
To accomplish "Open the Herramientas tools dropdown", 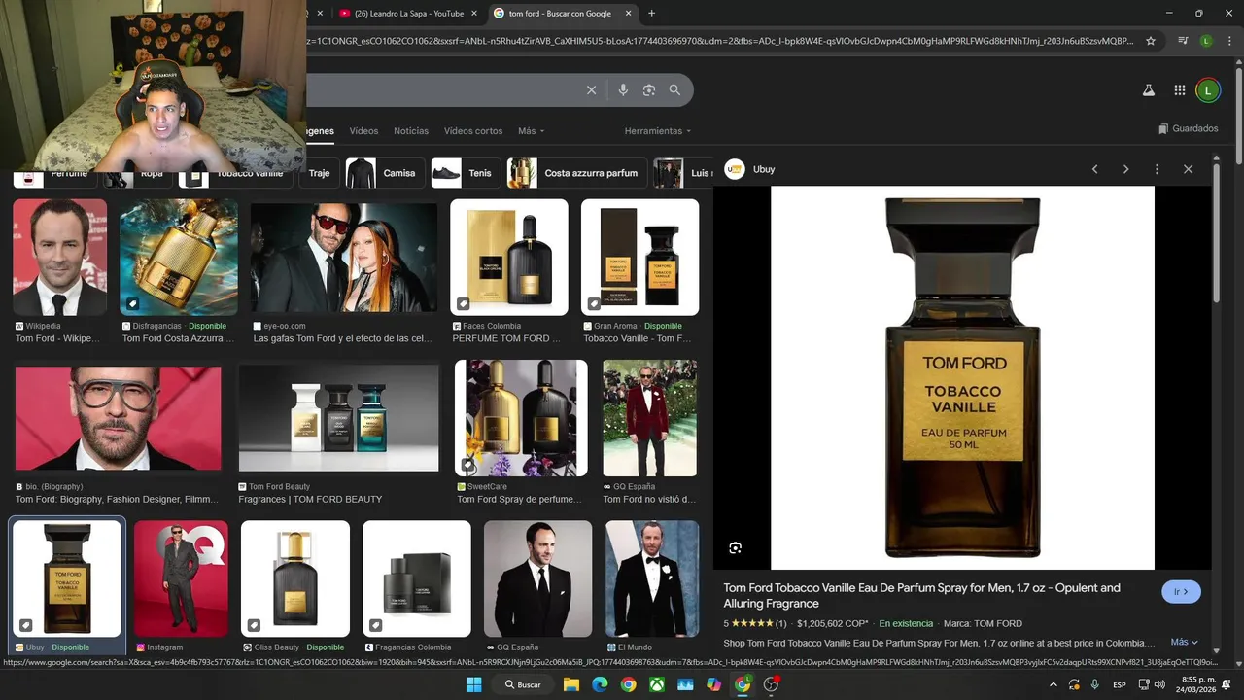I will point(658,131).
